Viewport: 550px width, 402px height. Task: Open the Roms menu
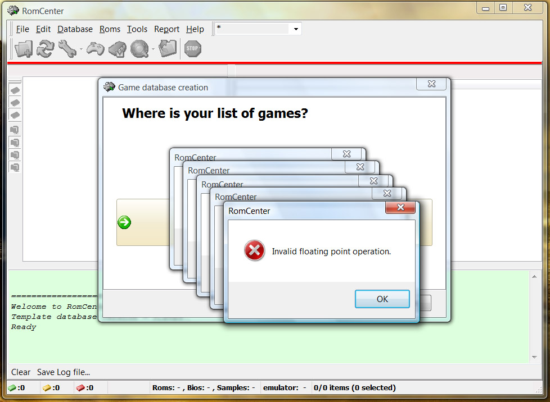coord(110,29)
